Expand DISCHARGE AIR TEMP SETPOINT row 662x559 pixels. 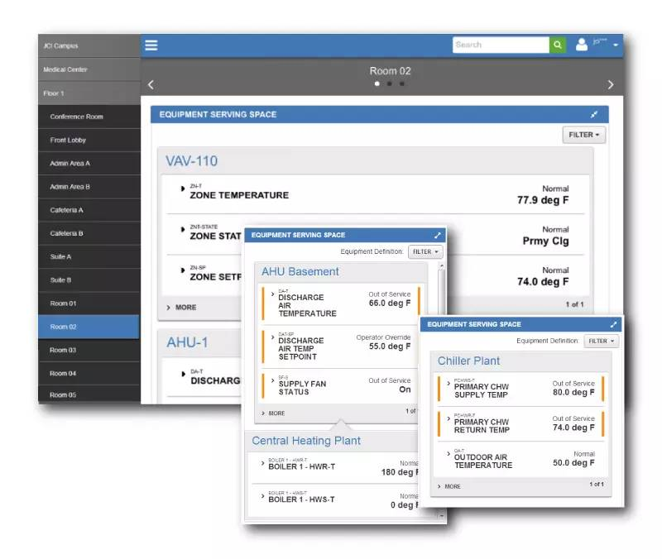coord(273,337)
